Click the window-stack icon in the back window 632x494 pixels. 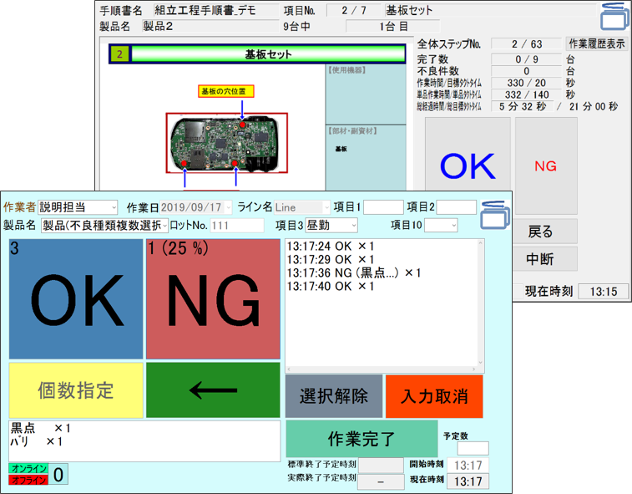614,17
